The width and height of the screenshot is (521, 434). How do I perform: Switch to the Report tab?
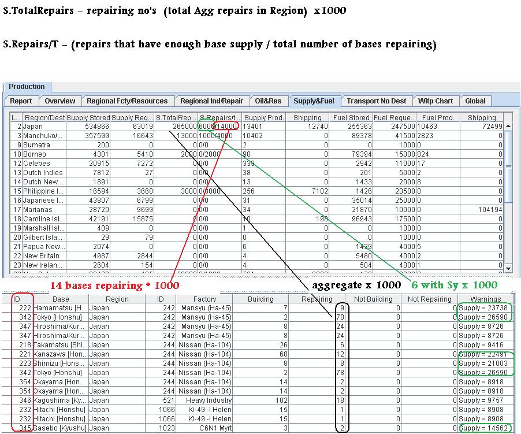tap(21, 101)
